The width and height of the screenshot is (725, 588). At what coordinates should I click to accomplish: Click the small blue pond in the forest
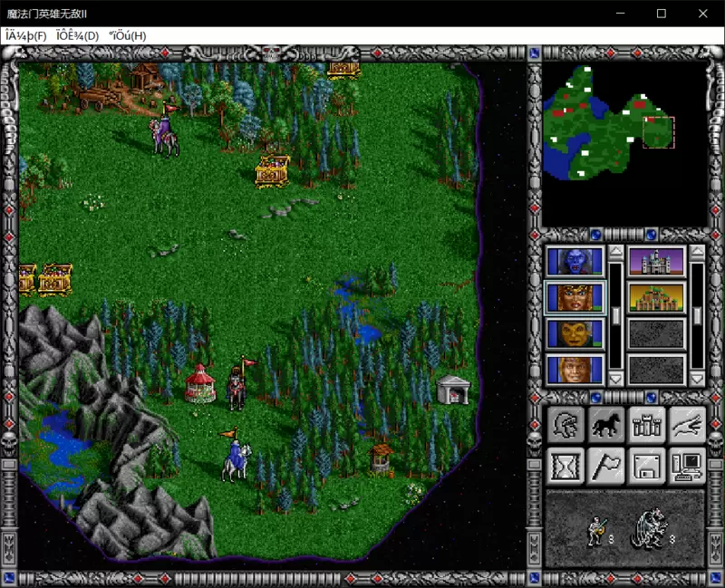point(368,333)
